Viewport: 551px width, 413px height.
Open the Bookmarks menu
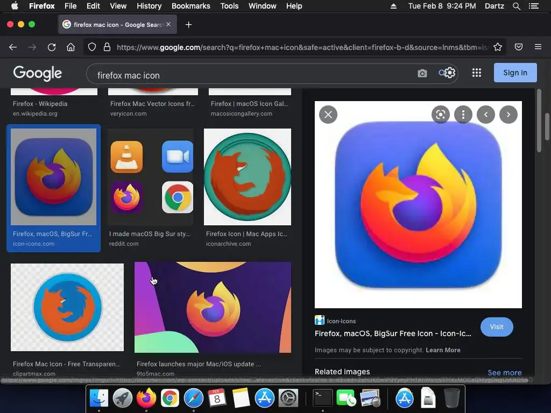pyautogui.click(x=191, y=6)
